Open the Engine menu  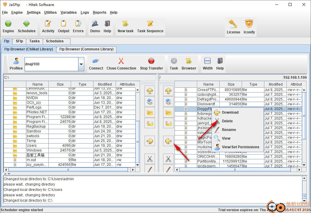tap(17, 13)
